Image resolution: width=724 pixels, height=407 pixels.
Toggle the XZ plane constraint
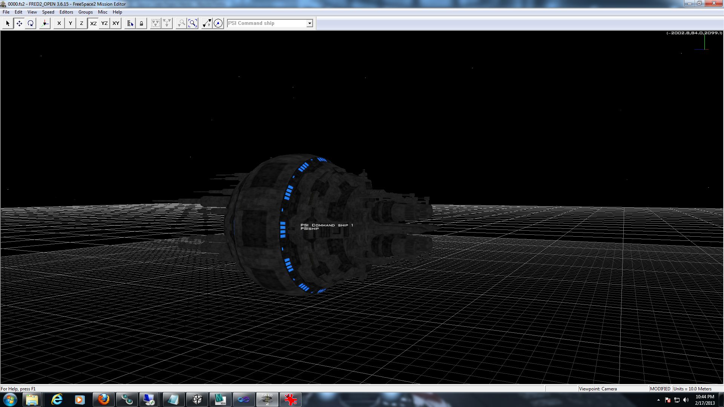[x=93, y=23]
